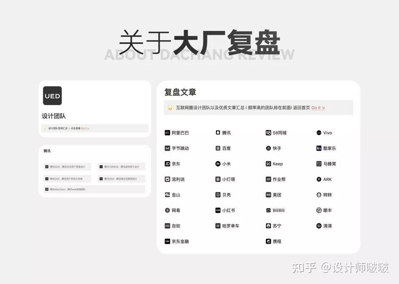The width and height of the screenshot is (399, 284).
Task: Open 腾讯CDC 腾讯用户研究与体验 link
Action: pos(67,179)
